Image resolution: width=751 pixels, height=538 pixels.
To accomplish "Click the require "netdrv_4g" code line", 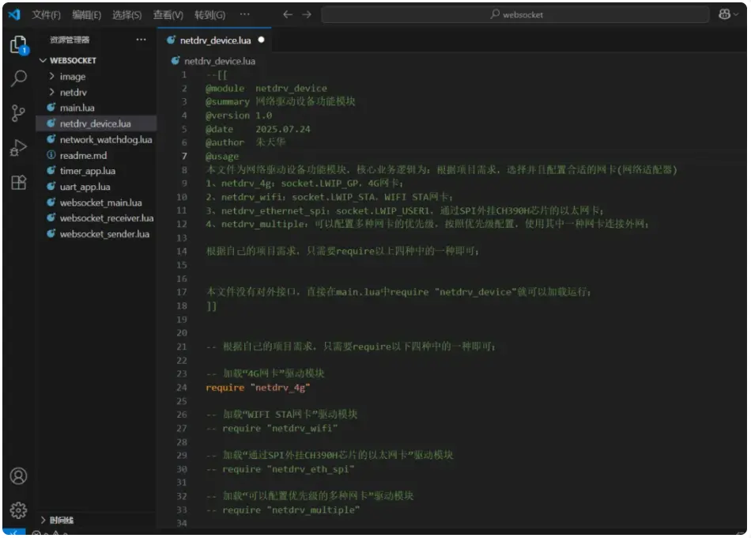I will (259, 388).
